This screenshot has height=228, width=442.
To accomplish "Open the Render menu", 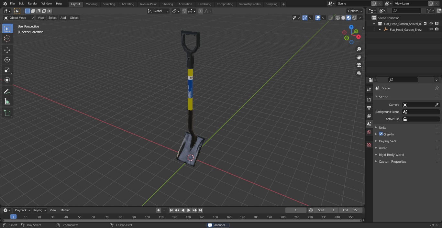I will (x=32, y=4).
